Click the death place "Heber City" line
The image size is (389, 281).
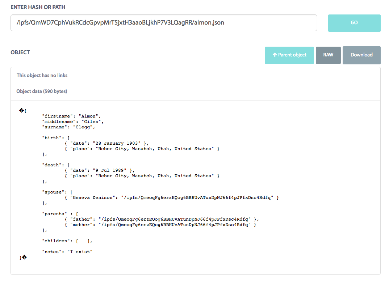point(142,176)
